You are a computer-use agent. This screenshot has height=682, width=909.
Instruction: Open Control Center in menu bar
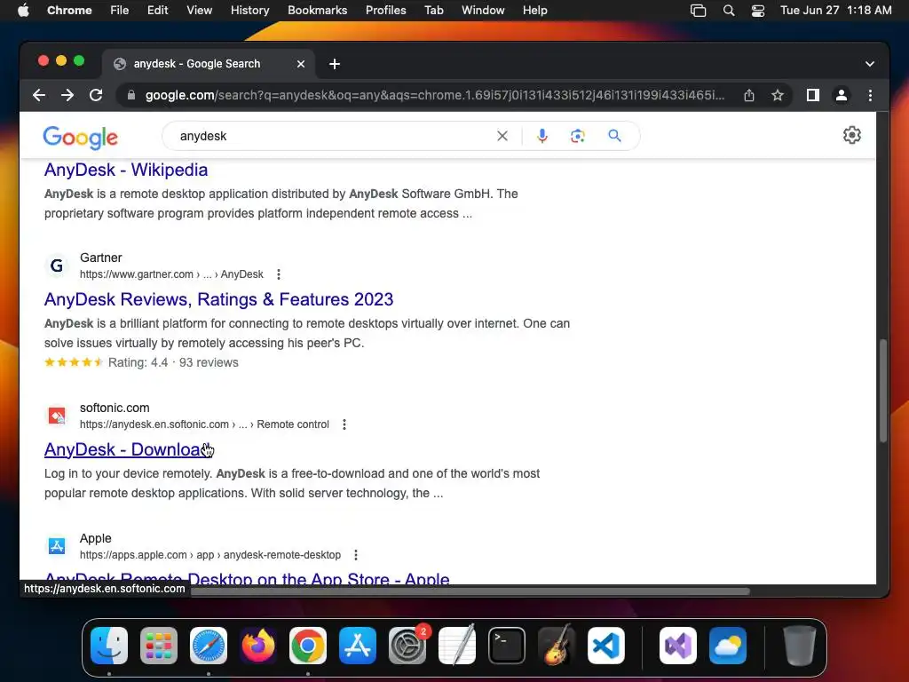coord(758,11)
